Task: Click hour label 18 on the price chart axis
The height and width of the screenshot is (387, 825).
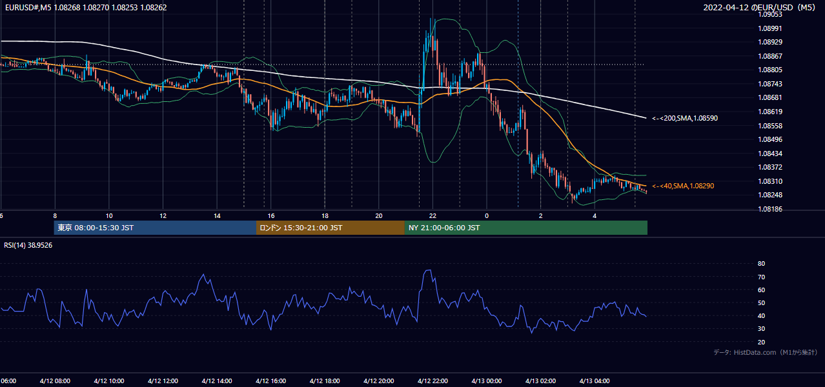Action: tap(325, 215)
